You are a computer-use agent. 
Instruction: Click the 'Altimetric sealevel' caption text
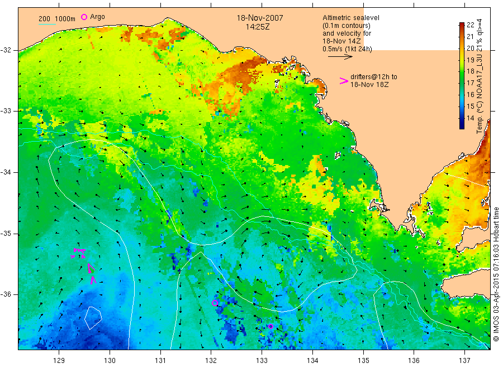(x=350, y=18)
